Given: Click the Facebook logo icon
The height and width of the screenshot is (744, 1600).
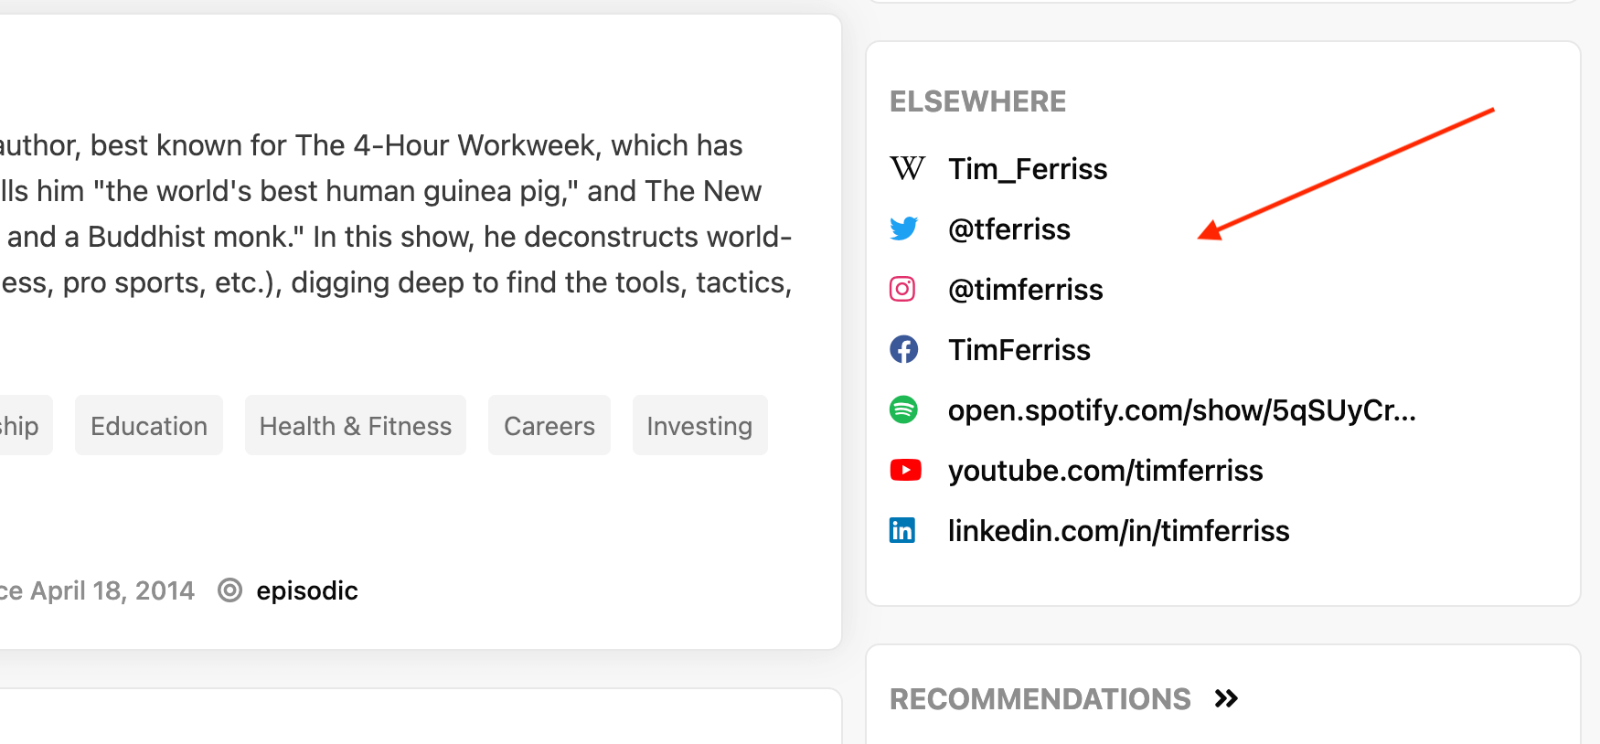Looking at the screenshot, I should click(903, 349).
